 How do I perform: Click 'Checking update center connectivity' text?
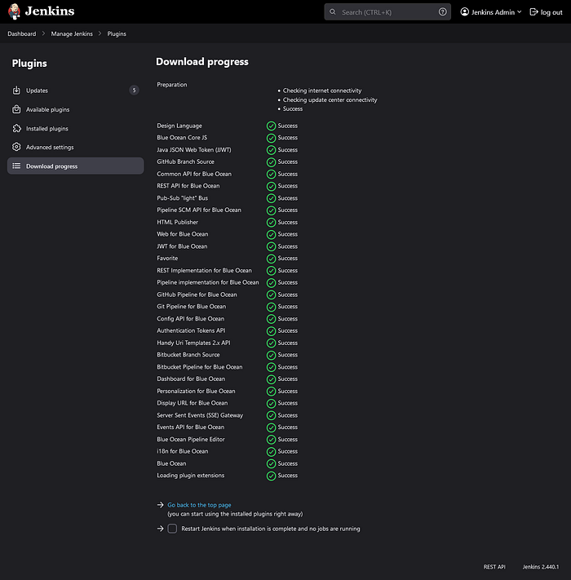point(330,100)
